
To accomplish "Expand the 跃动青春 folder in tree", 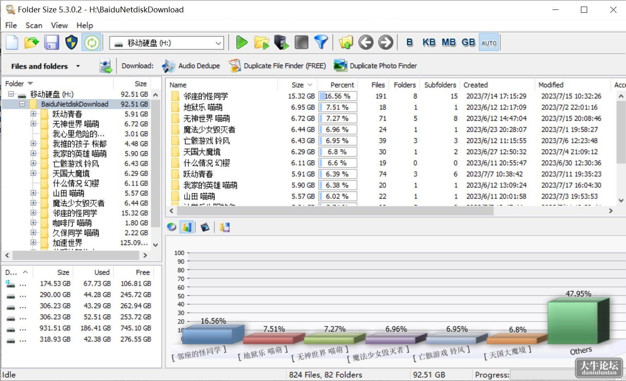I will (x=33, y=114).
